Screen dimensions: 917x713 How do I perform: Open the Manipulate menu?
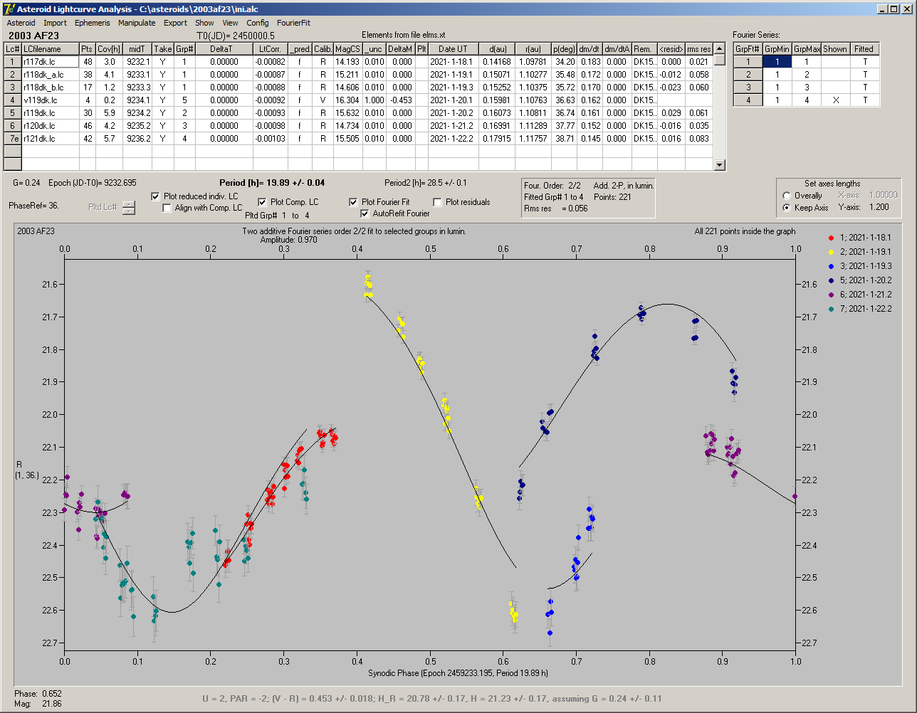(137, 23)
